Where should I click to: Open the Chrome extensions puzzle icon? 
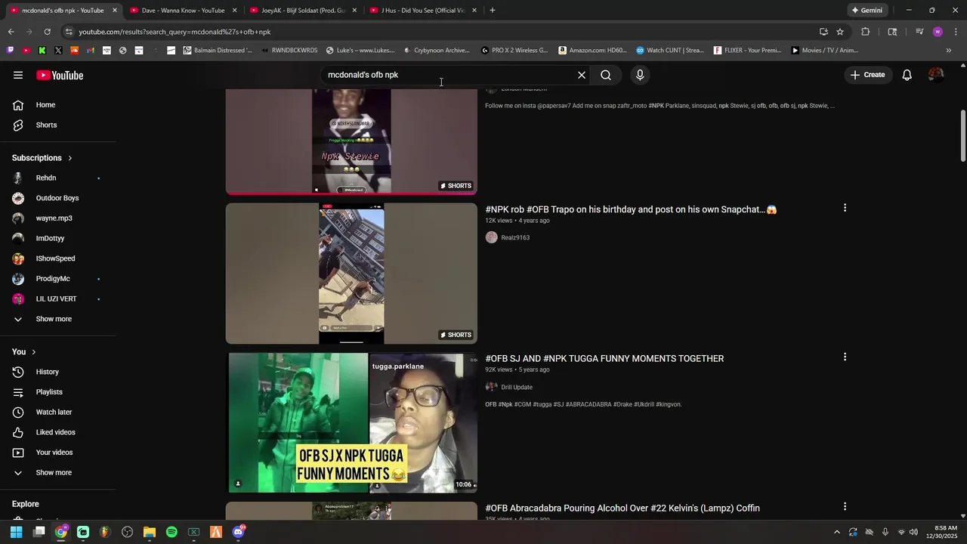(x=866, y=32)
